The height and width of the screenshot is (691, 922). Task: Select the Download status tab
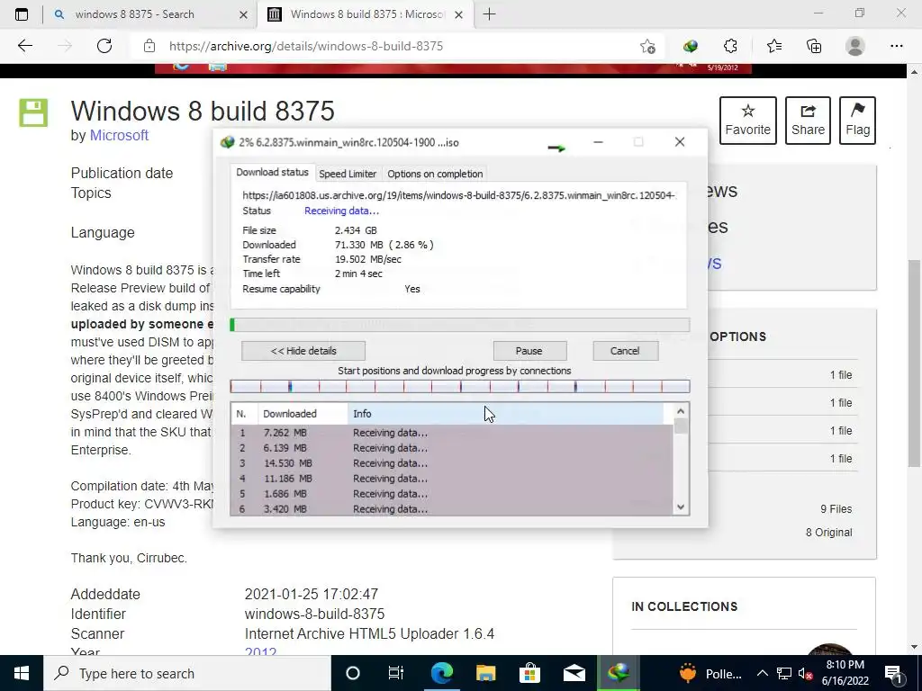(x=272, y=172)
